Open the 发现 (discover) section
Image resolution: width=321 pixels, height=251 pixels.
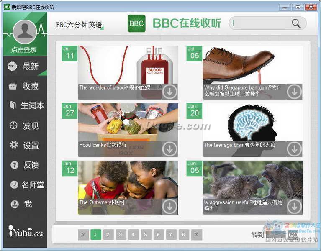coord(25,125)
